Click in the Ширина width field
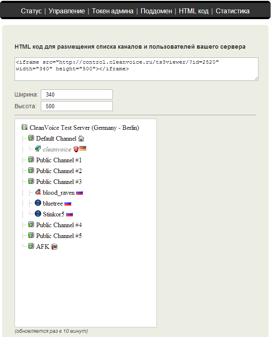 [77, 94]
